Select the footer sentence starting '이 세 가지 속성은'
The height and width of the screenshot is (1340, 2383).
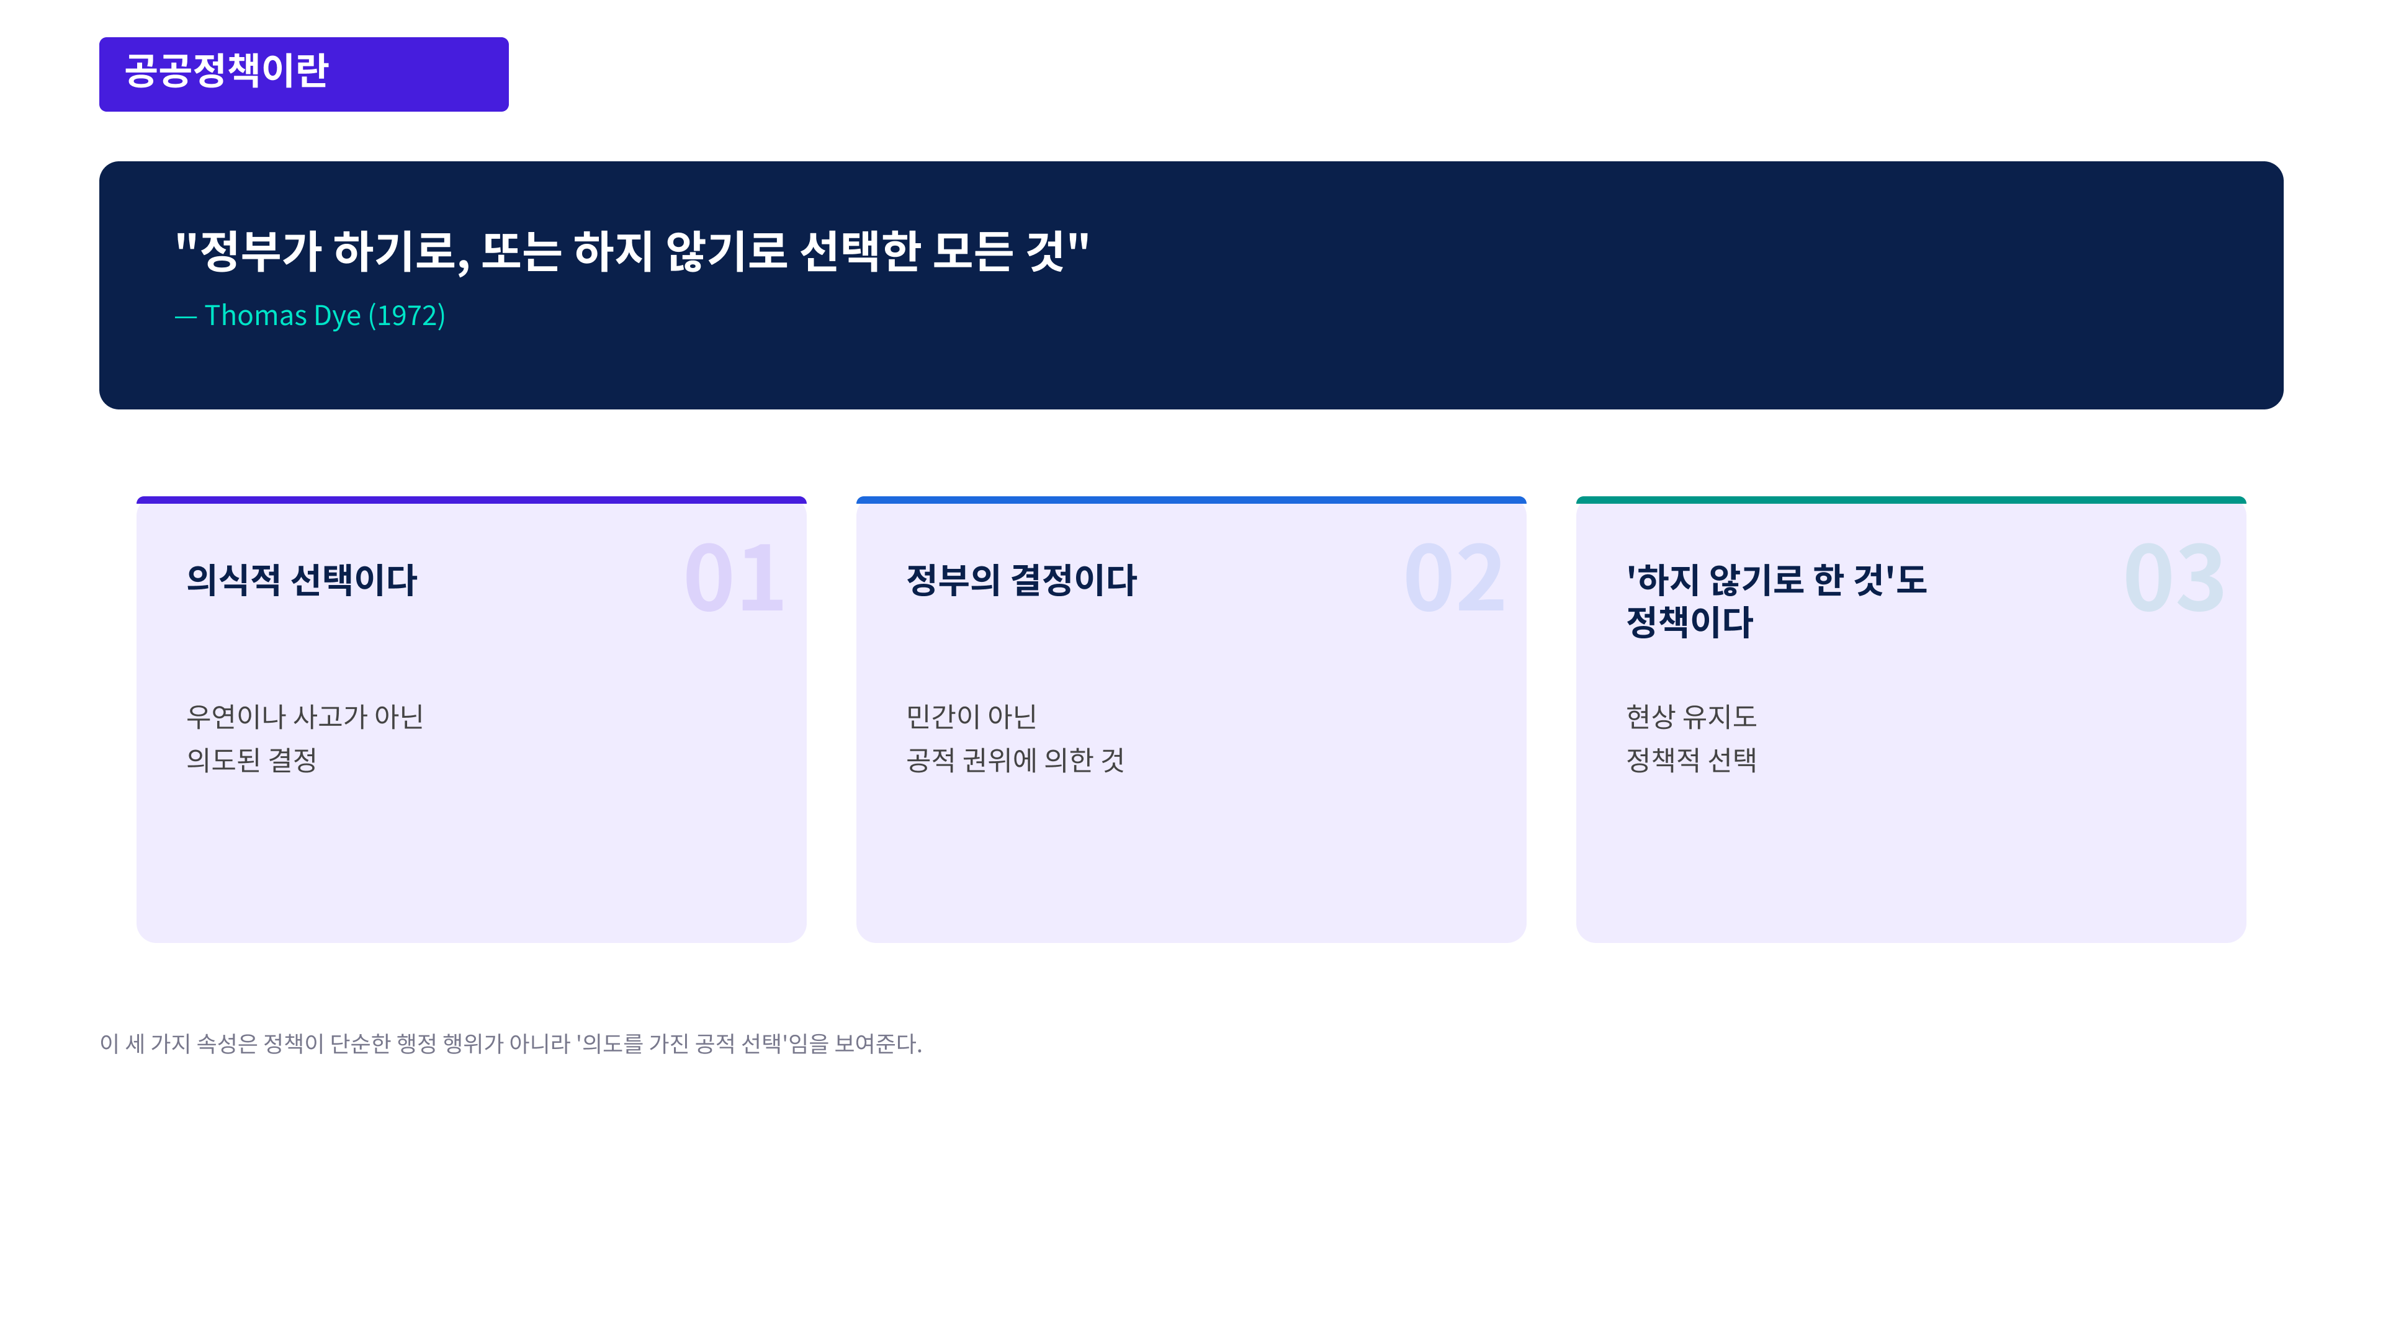pyautogui.click(x=511, y=1044)
